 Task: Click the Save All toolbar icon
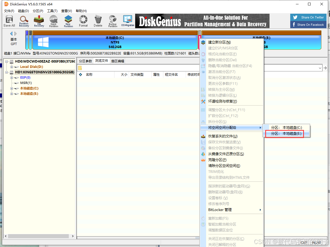pyautogui.click(x=9, y=21)
